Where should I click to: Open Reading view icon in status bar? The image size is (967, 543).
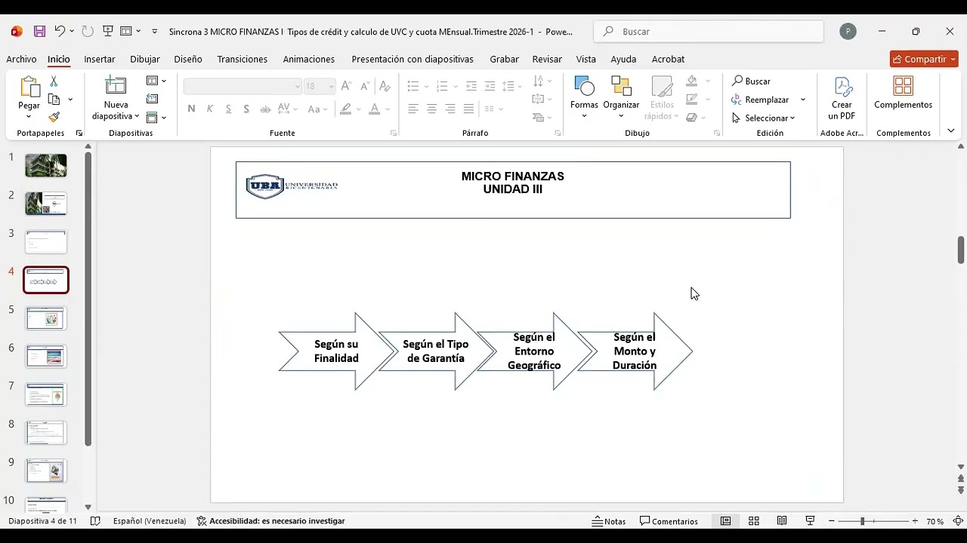782,521
